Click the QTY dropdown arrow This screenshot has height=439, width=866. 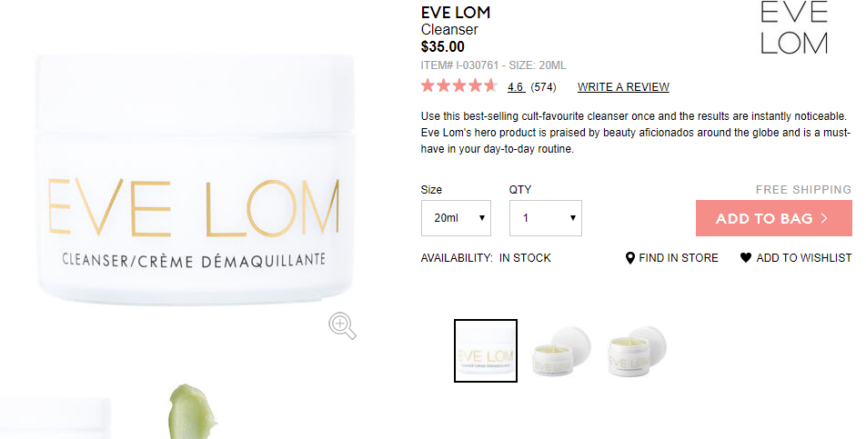(x=573, y=218)
